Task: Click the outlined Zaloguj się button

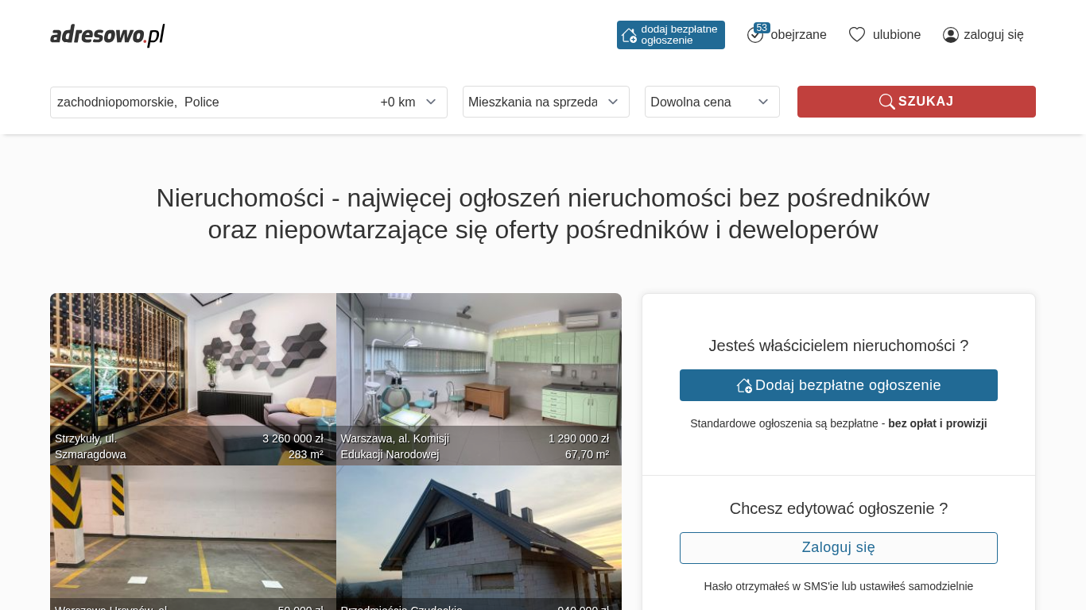Action: pyautogui.click(x=838, y=548)
